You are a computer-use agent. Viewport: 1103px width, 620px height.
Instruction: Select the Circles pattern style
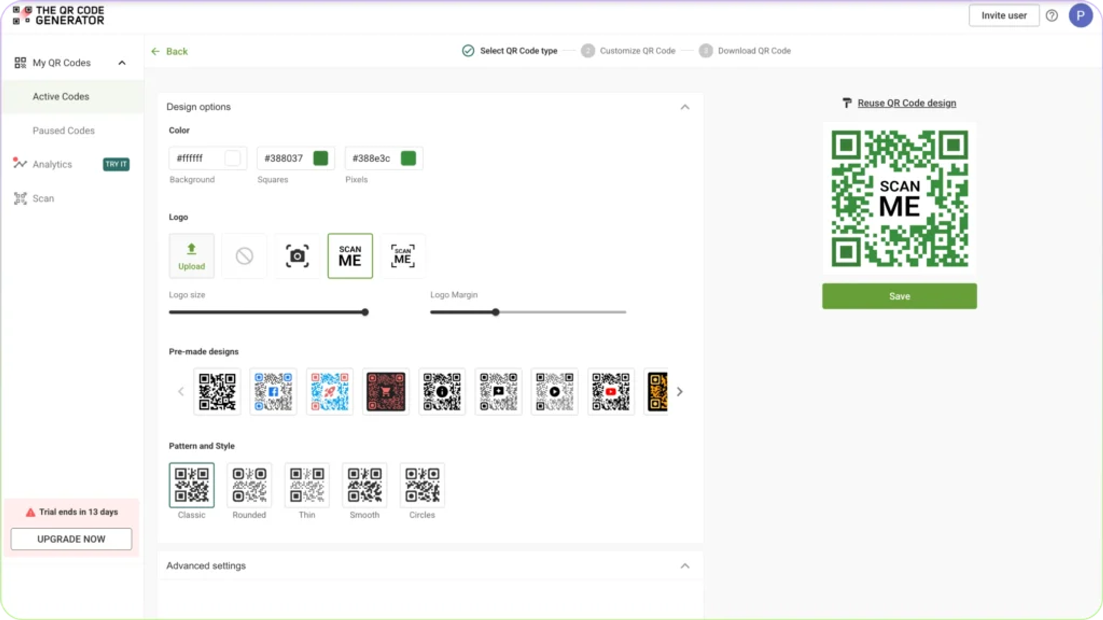[x=422, y=485]
